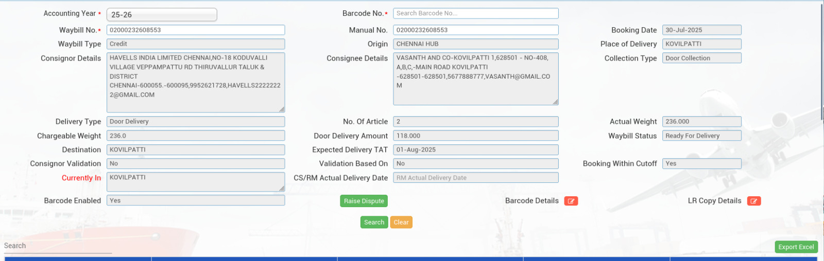Grab the Consignor Details resize handle

click(282, 109)
